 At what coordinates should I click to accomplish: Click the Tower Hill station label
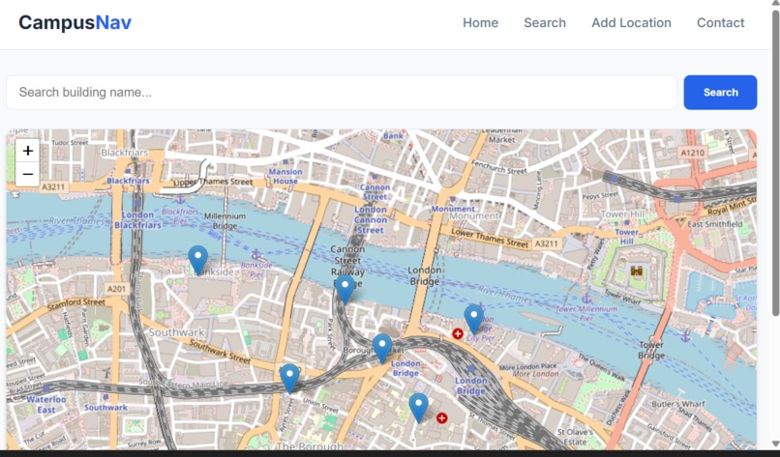[x=627, y=237]
